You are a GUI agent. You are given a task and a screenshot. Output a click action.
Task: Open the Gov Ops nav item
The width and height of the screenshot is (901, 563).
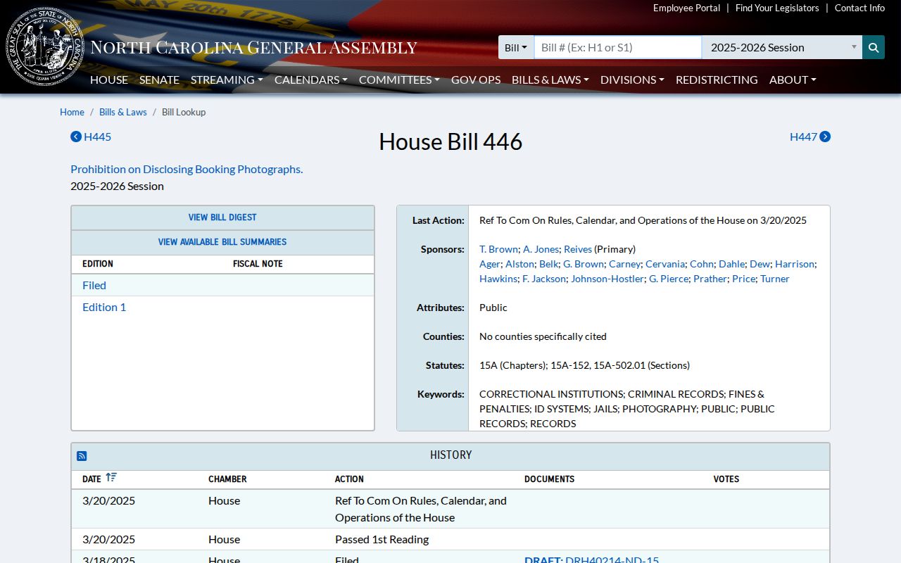(x=476, y=80)
